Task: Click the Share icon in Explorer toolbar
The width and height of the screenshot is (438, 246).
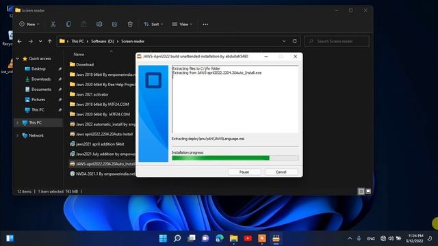Action: coord(114,25)
